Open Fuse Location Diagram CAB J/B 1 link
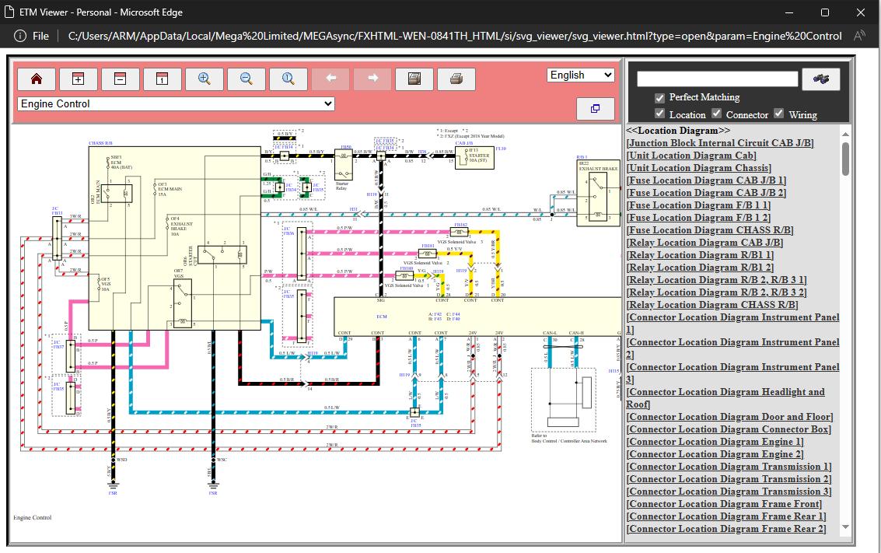The image size is (881, 553). coord(706,180)
